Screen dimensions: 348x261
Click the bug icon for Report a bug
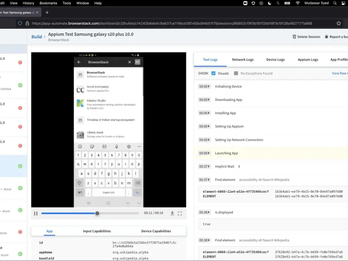[327, 37]
